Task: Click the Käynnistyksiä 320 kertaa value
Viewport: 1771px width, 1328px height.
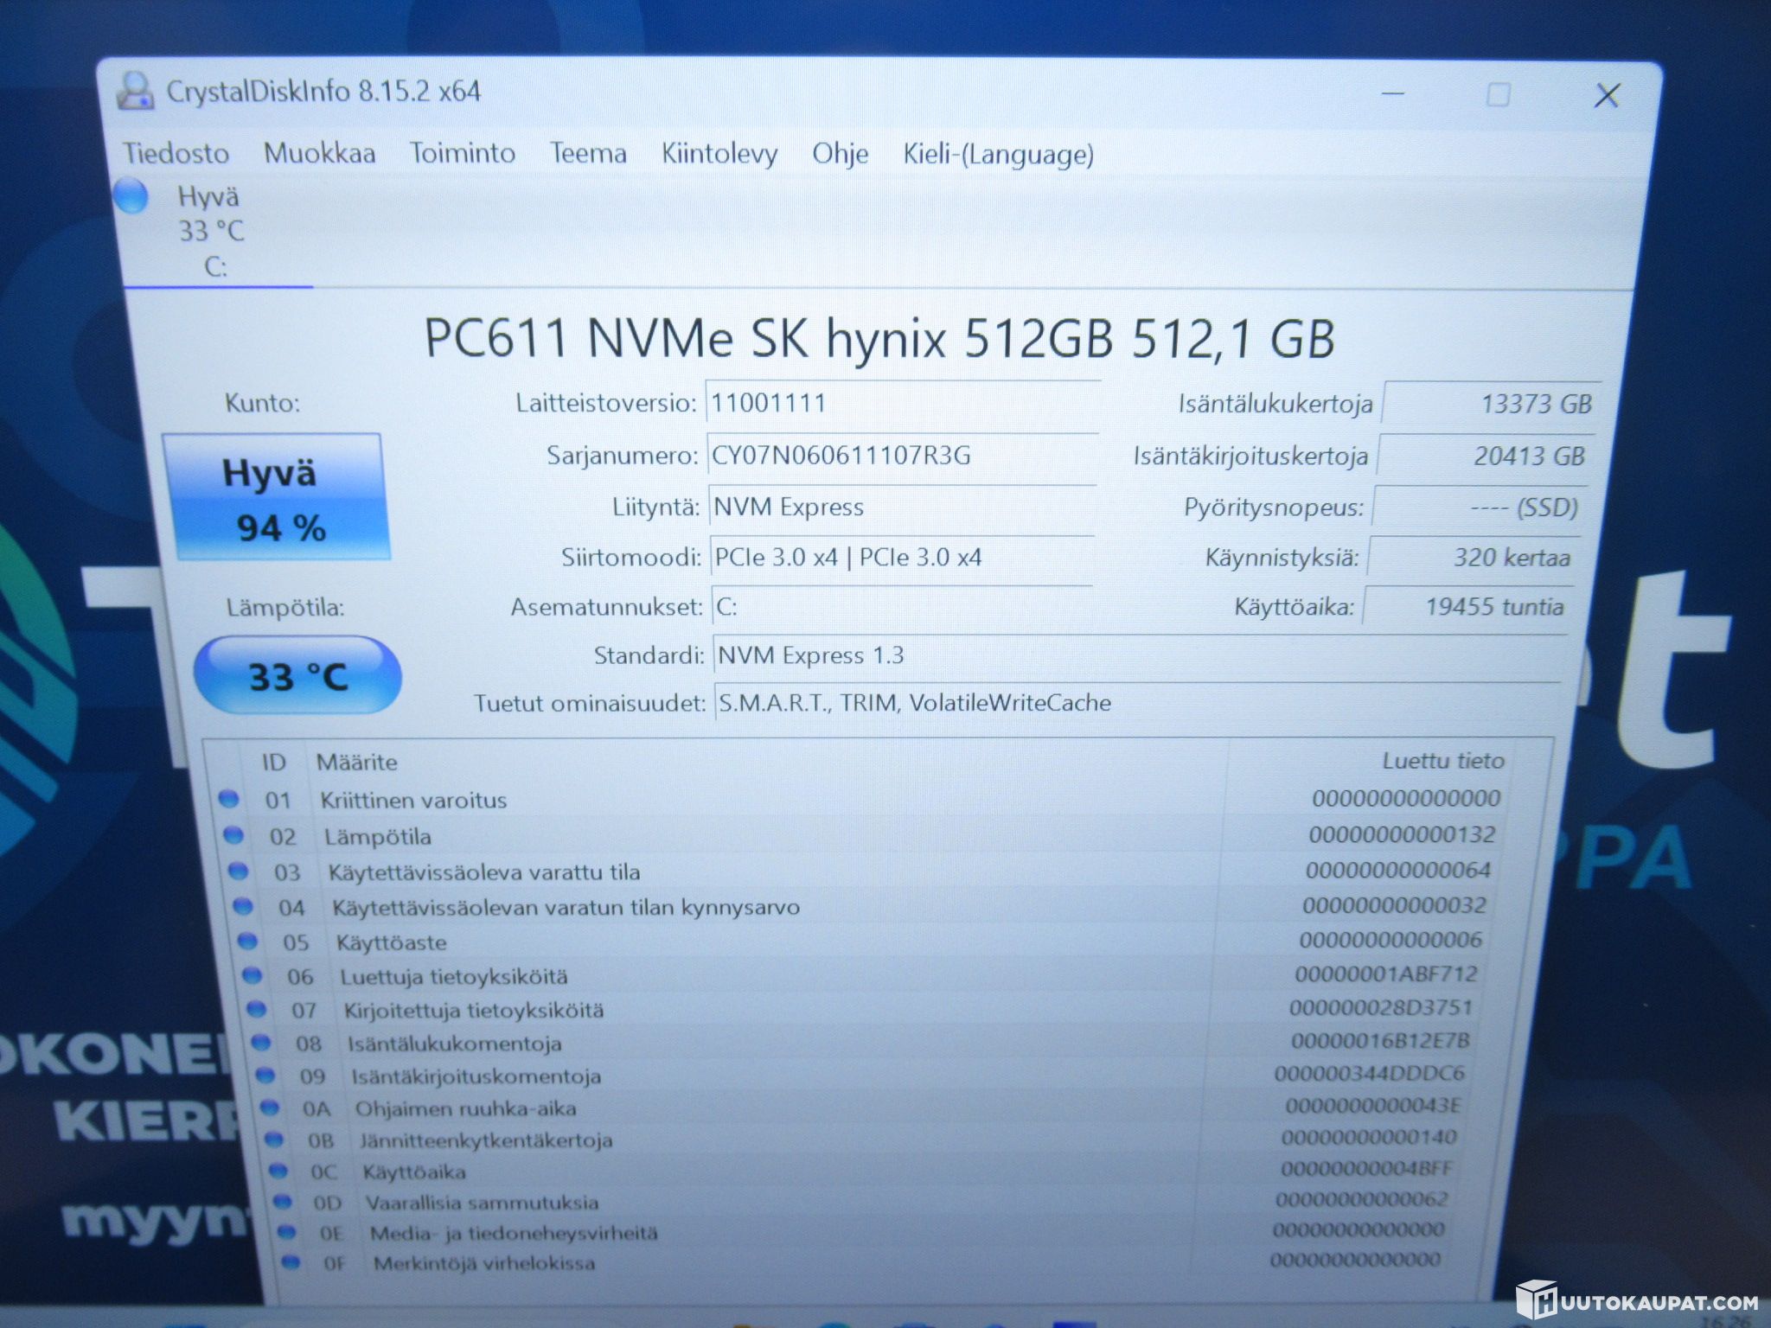Action: [x=1474, y=557]
